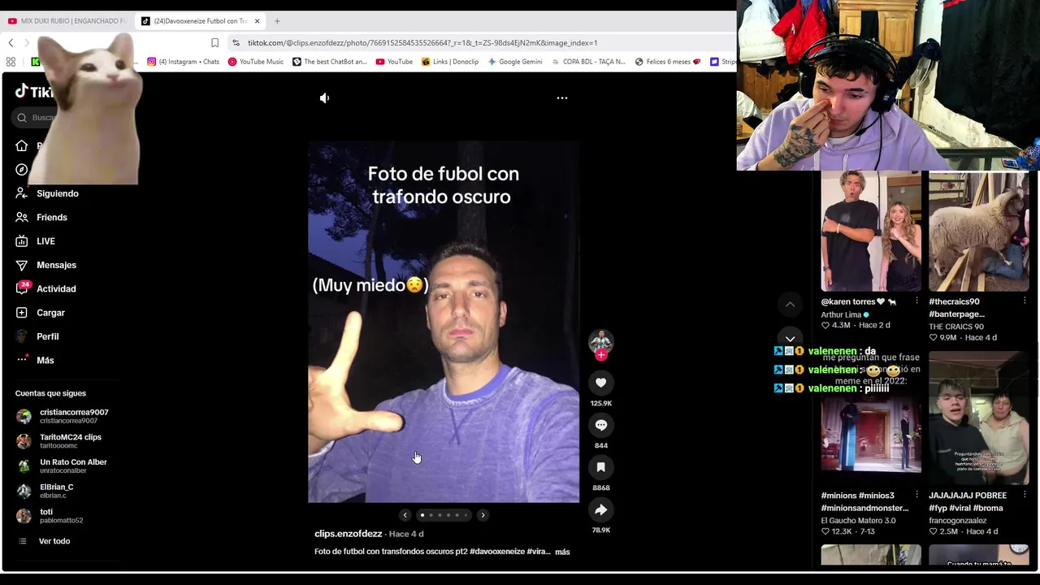The image size is (1040, 585).
Task: Open the Felices 6 meses bookmark
Action: coord(668,62)
